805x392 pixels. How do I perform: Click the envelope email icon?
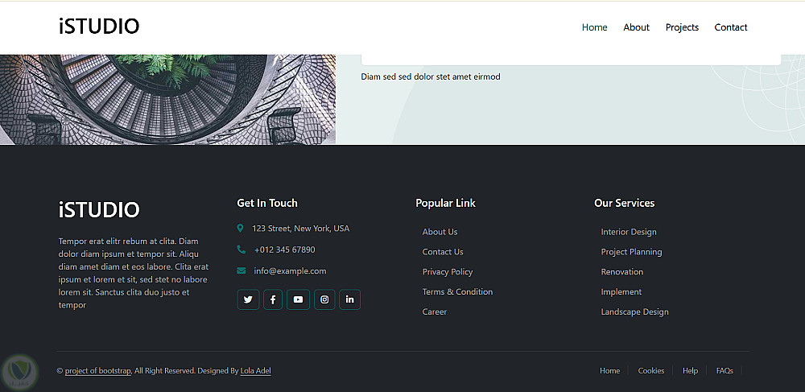point(242,271)
